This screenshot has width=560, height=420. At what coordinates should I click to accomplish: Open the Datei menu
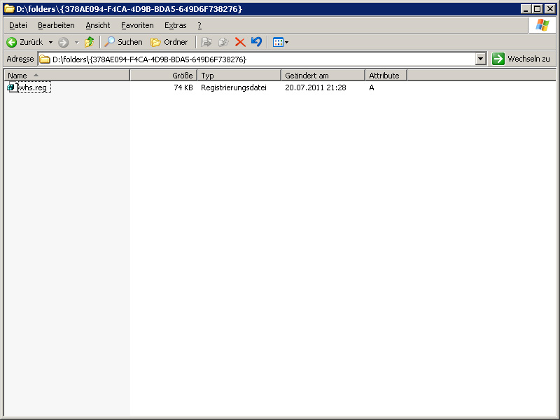(x=18, y=25)
